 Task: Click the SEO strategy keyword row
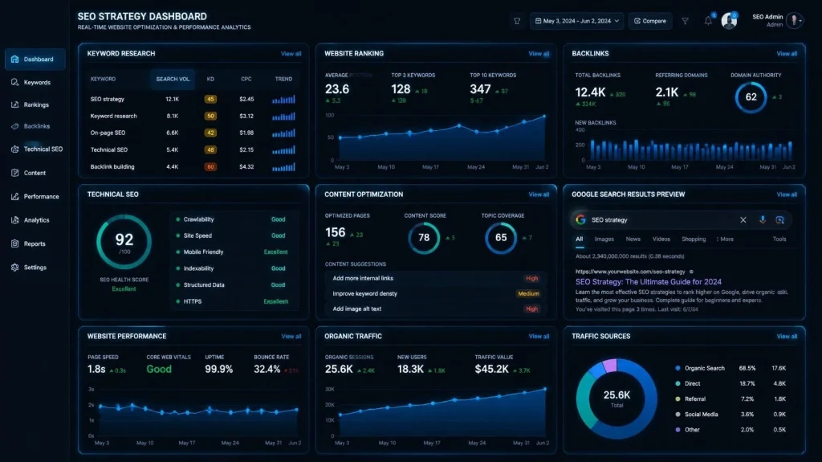pos(193,99)
